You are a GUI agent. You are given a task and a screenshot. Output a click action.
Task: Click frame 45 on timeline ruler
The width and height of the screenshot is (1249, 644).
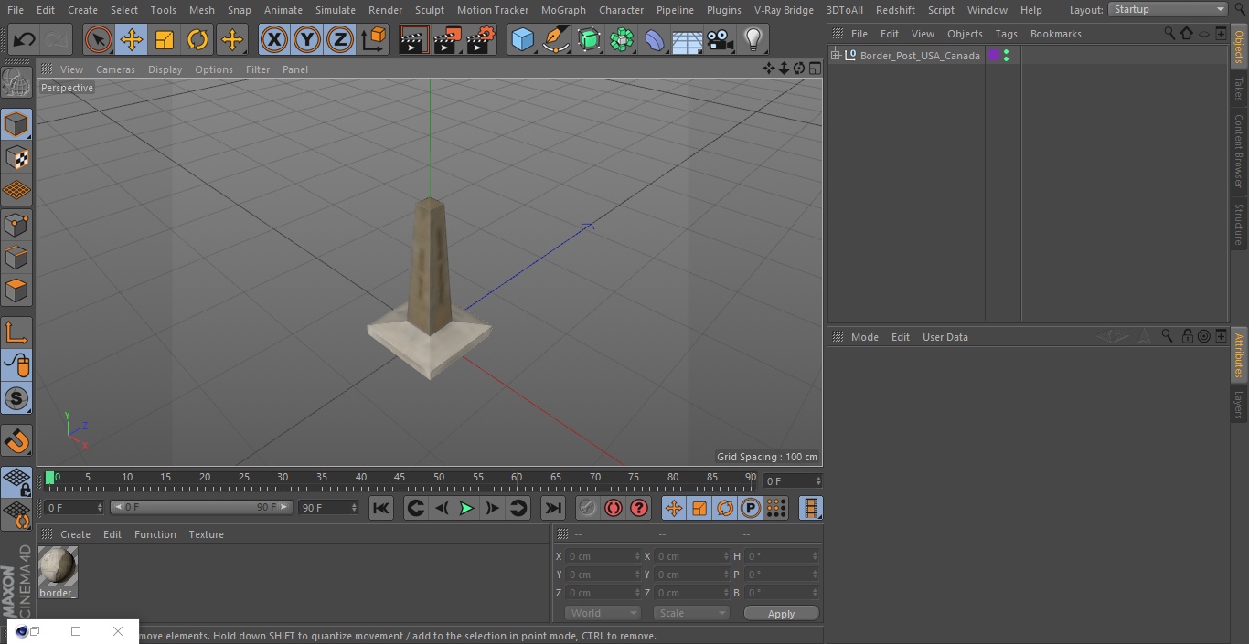[x=400, y=478]
